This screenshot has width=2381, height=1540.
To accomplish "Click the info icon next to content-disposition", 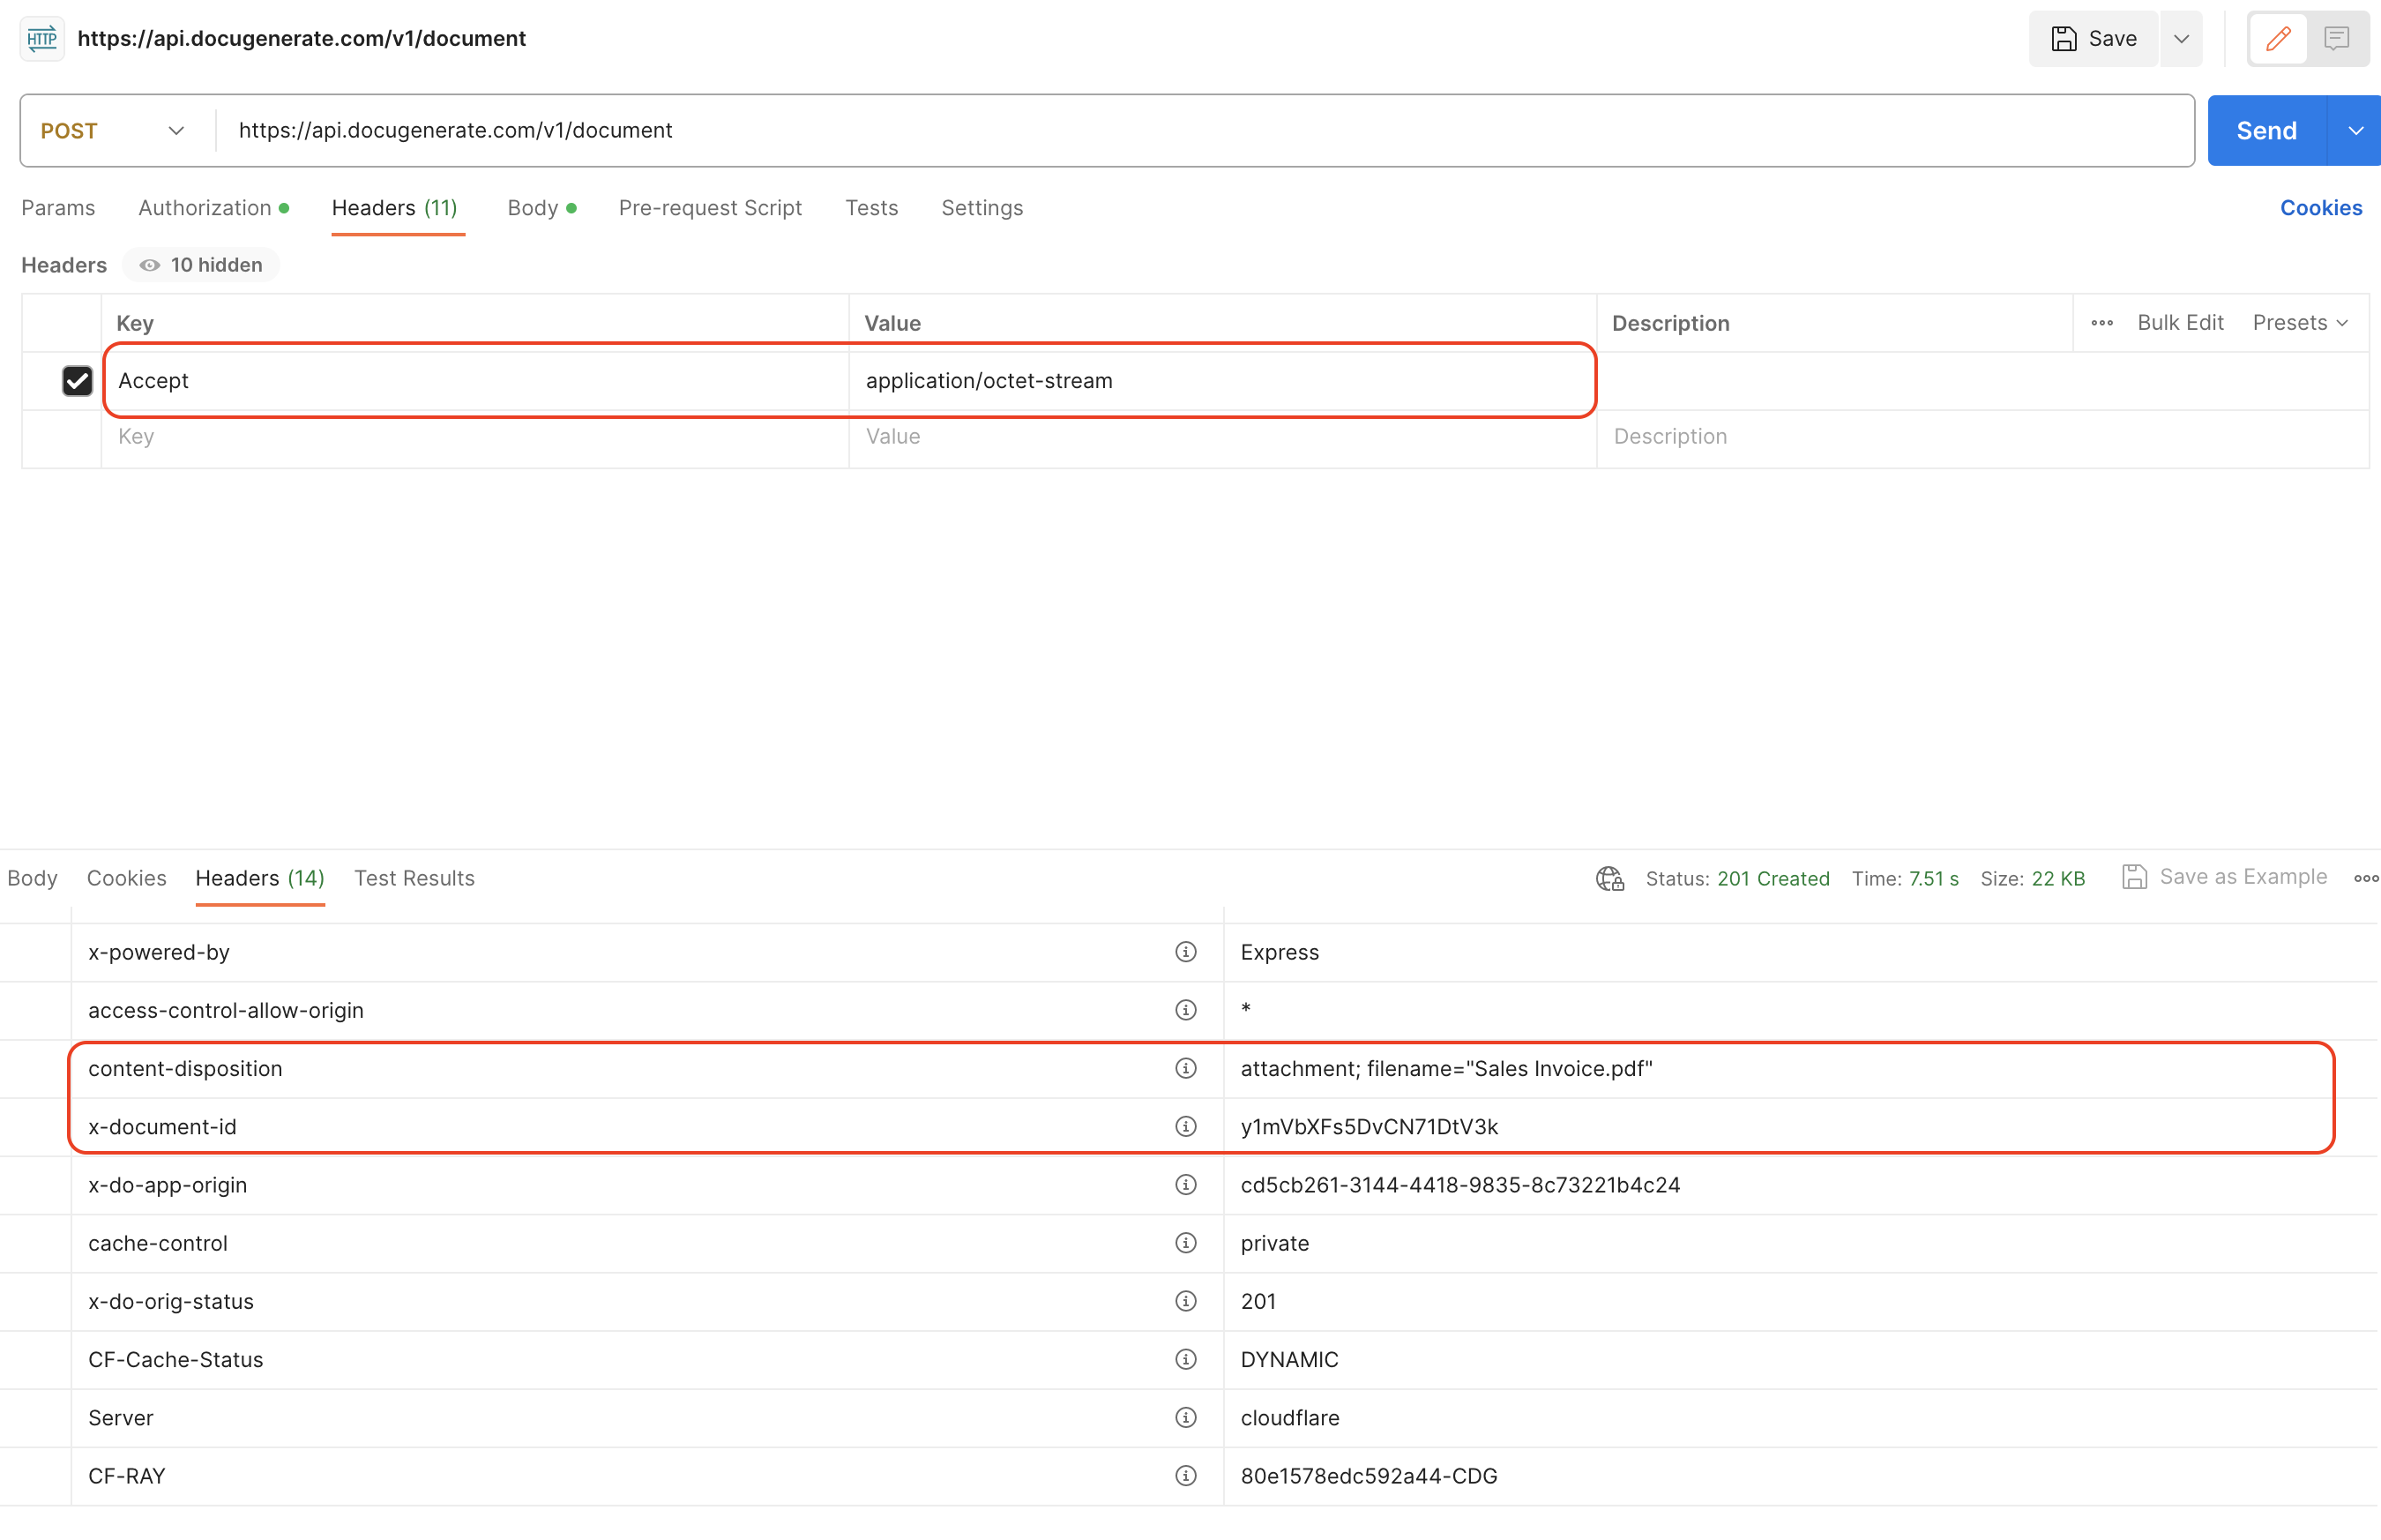I will click(x=1185, y=1068).
